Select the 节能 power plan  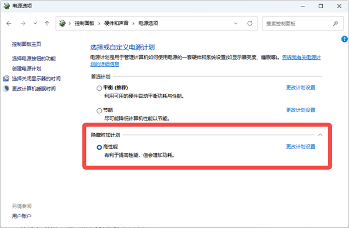(99, 111)
